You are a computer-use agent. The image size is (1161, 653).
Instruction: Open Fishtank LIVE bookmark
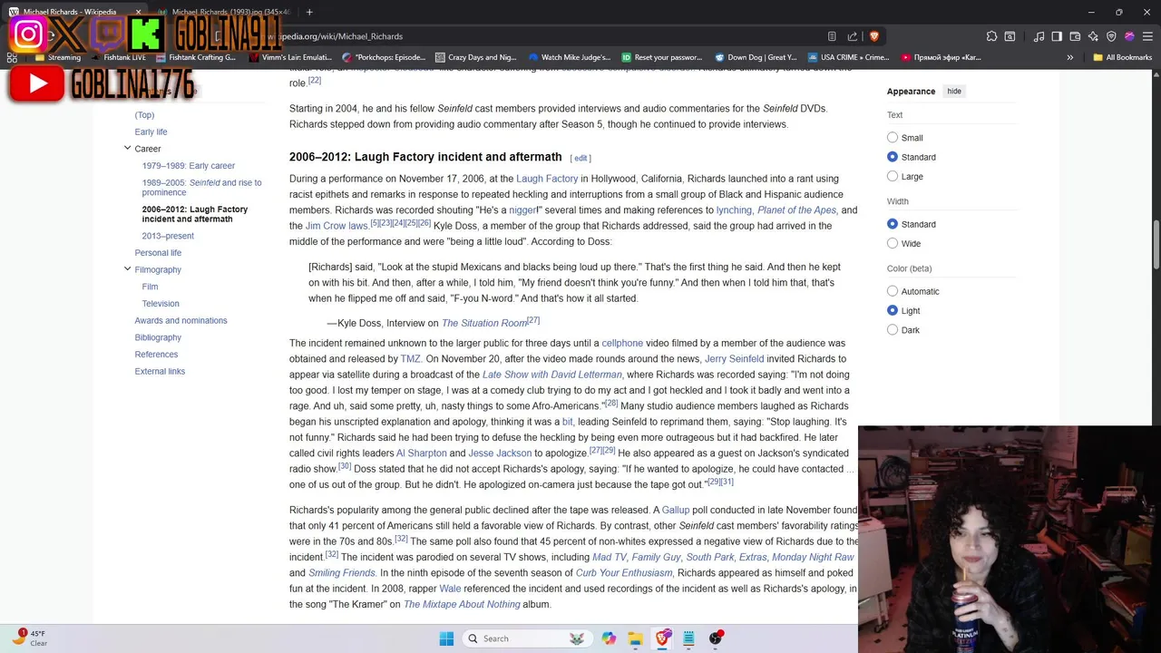[x=117, y=57]
